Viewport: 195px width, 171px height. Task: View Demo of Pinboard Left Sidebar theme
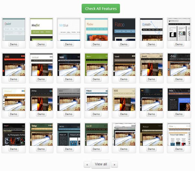click(69, 149)
